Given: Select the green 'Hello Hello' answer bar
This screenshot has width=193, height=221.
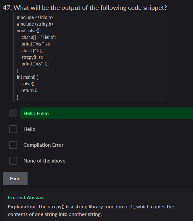Looking at the screenshot, I should pyautogui.click(x=106, y=114).
